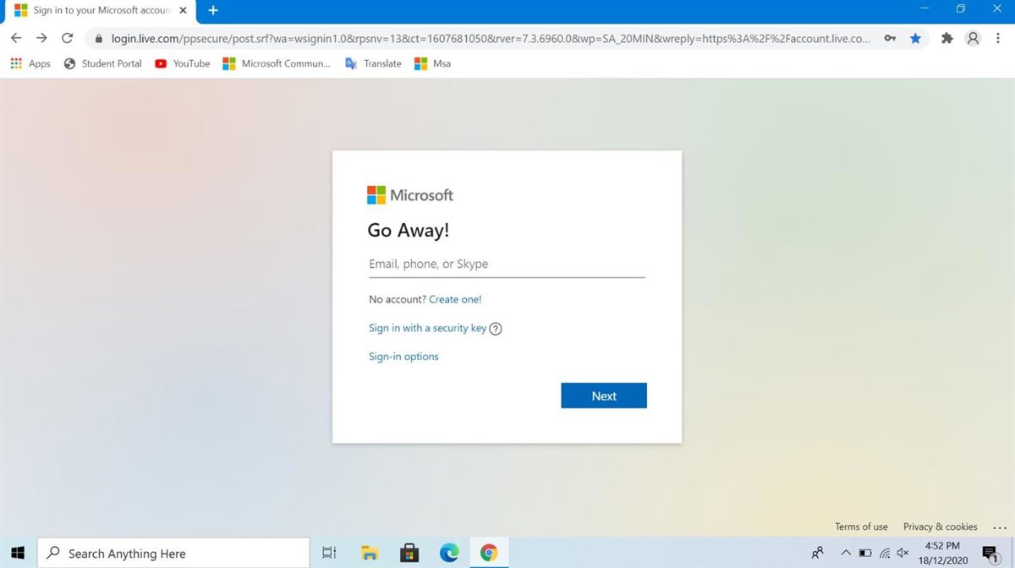Show hidden system tray icons
The height and width of the screenshot is (568, 1015).
click(845, 554)
